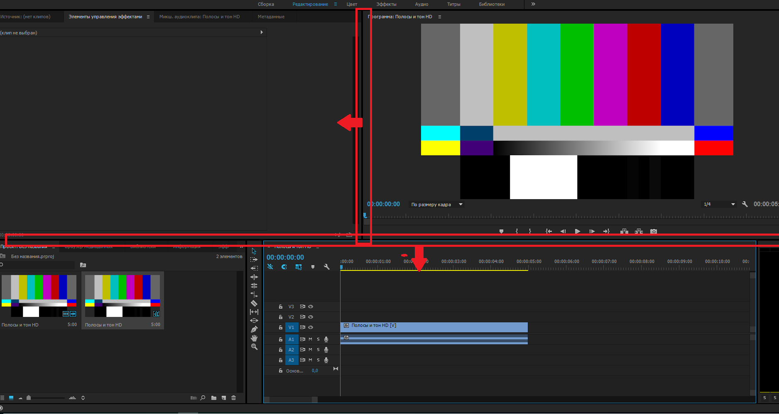This screenshot has height=414, width=779.
Task: Toggle sync lock on track V2
Action: tap(302, 317)
